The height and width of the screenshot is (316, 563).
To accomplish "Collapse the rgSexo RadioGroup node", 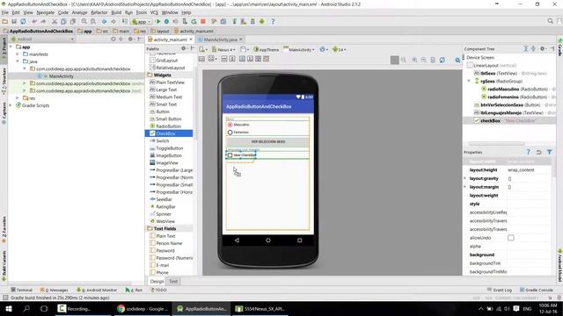I will tap(469, 81).
